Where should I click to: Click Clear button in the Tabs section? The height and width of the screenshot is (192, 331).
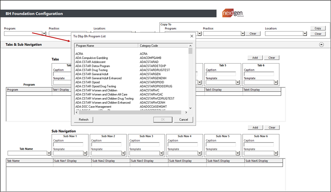click(x=272, y=57)
